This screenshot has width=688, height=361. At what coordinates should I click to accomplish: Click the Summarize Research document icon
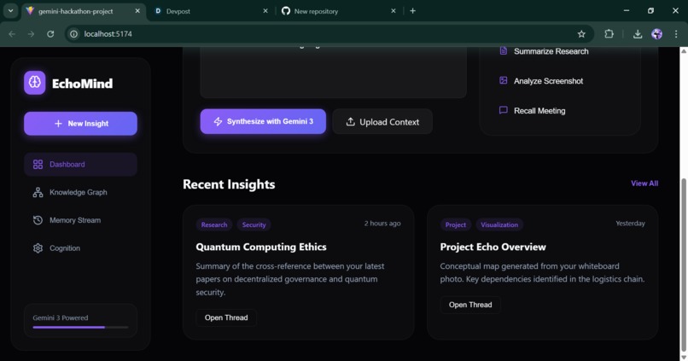pyautogui.click(x=504, y=51)
